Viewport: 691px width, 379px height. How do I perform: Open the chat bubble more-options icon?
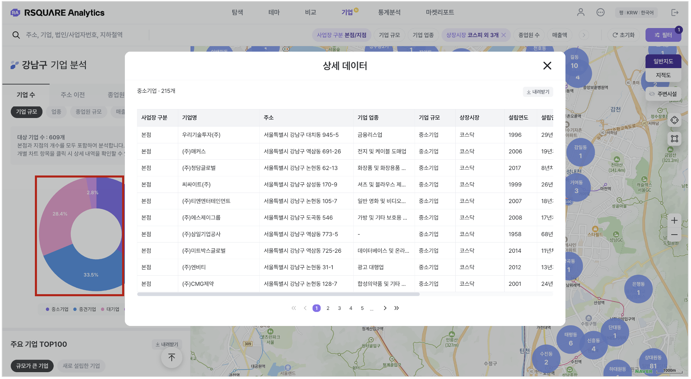tap(600, 13)
